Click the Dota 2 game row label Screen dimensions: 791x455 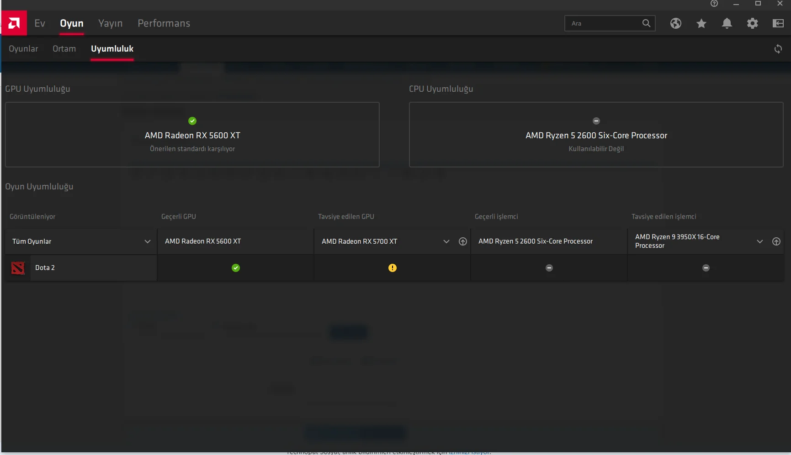point(45,268)
